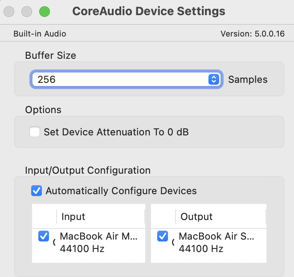Screen dimensions: 294x277
Task: Click the Version 5.0.0.16 text
Action: pyautogui.click(x=253, y=34)
